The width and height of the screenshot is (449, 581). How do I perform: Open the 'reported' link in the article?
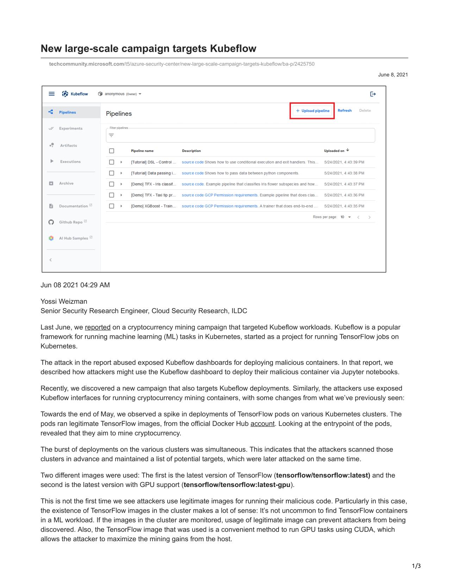(98, 327)
